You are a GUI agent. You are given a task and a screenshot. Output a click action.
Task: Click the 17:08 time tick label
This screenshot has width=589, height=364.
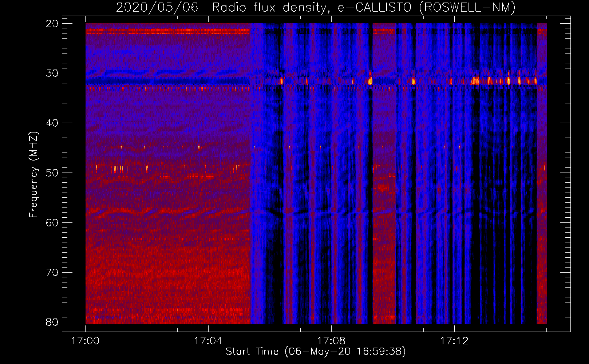331,341
